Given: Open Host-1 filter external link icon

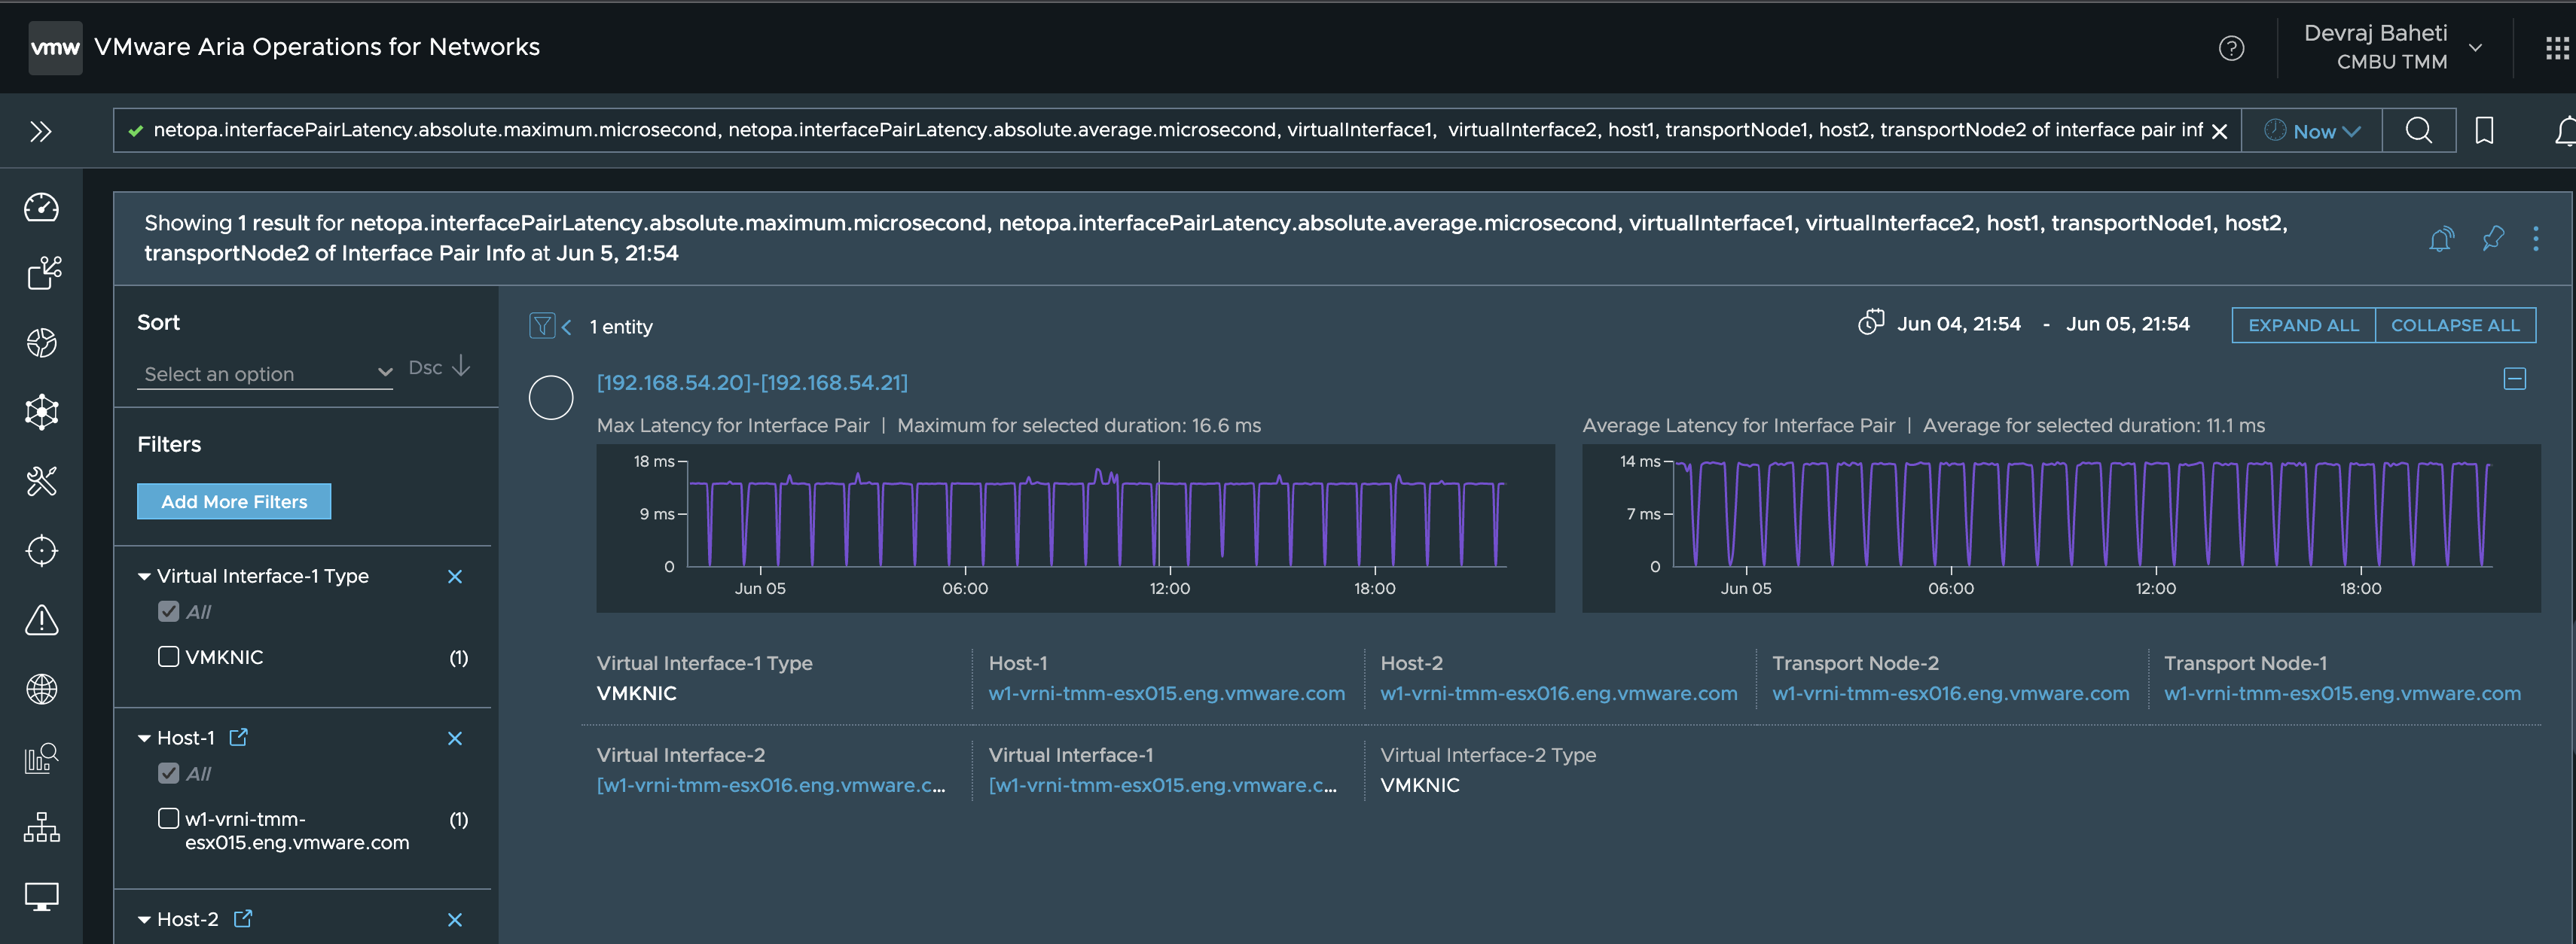Looking at the screenshot, I should [238, 737].
